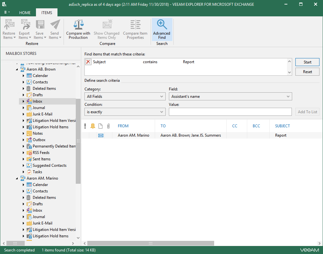Expand Aaron AB. Brown's Contacts folder
This screenshot has width=323, height=254.
(x=23, y=82)
